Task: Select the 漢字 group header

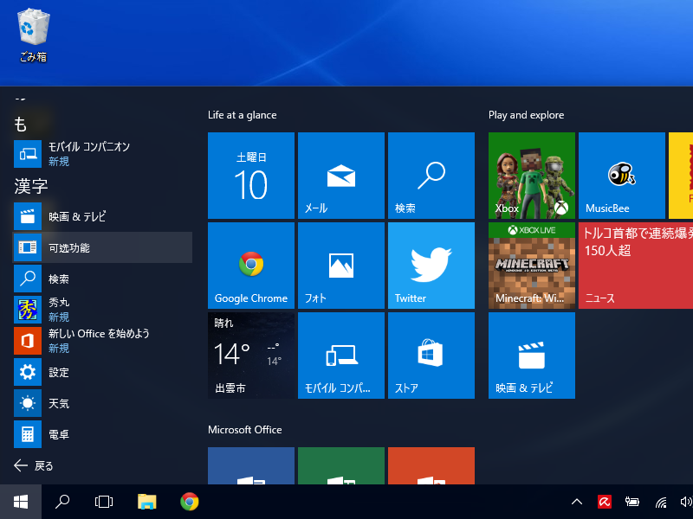Action: coord(31,186)
